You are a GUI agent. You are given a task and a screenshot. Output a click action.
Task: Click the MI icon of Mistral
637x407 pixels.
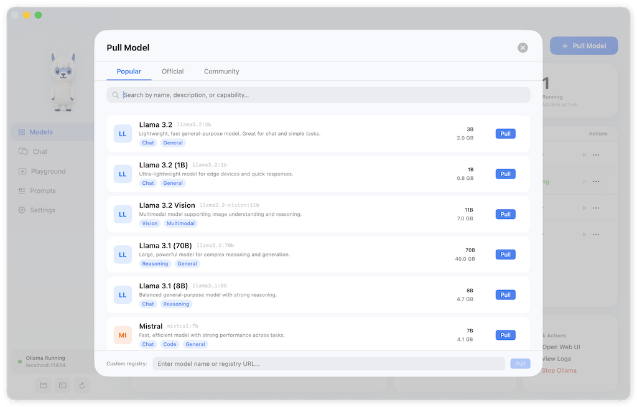coord(123,335)
